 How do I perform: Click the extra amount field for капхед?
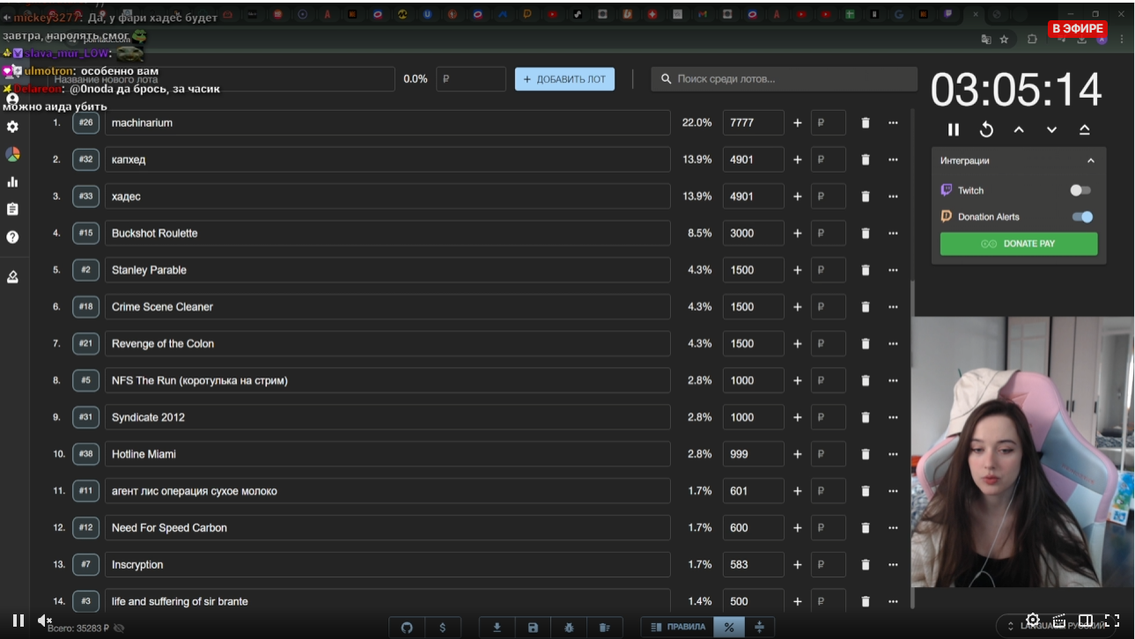pyautogui.click(x=829, y=159)
